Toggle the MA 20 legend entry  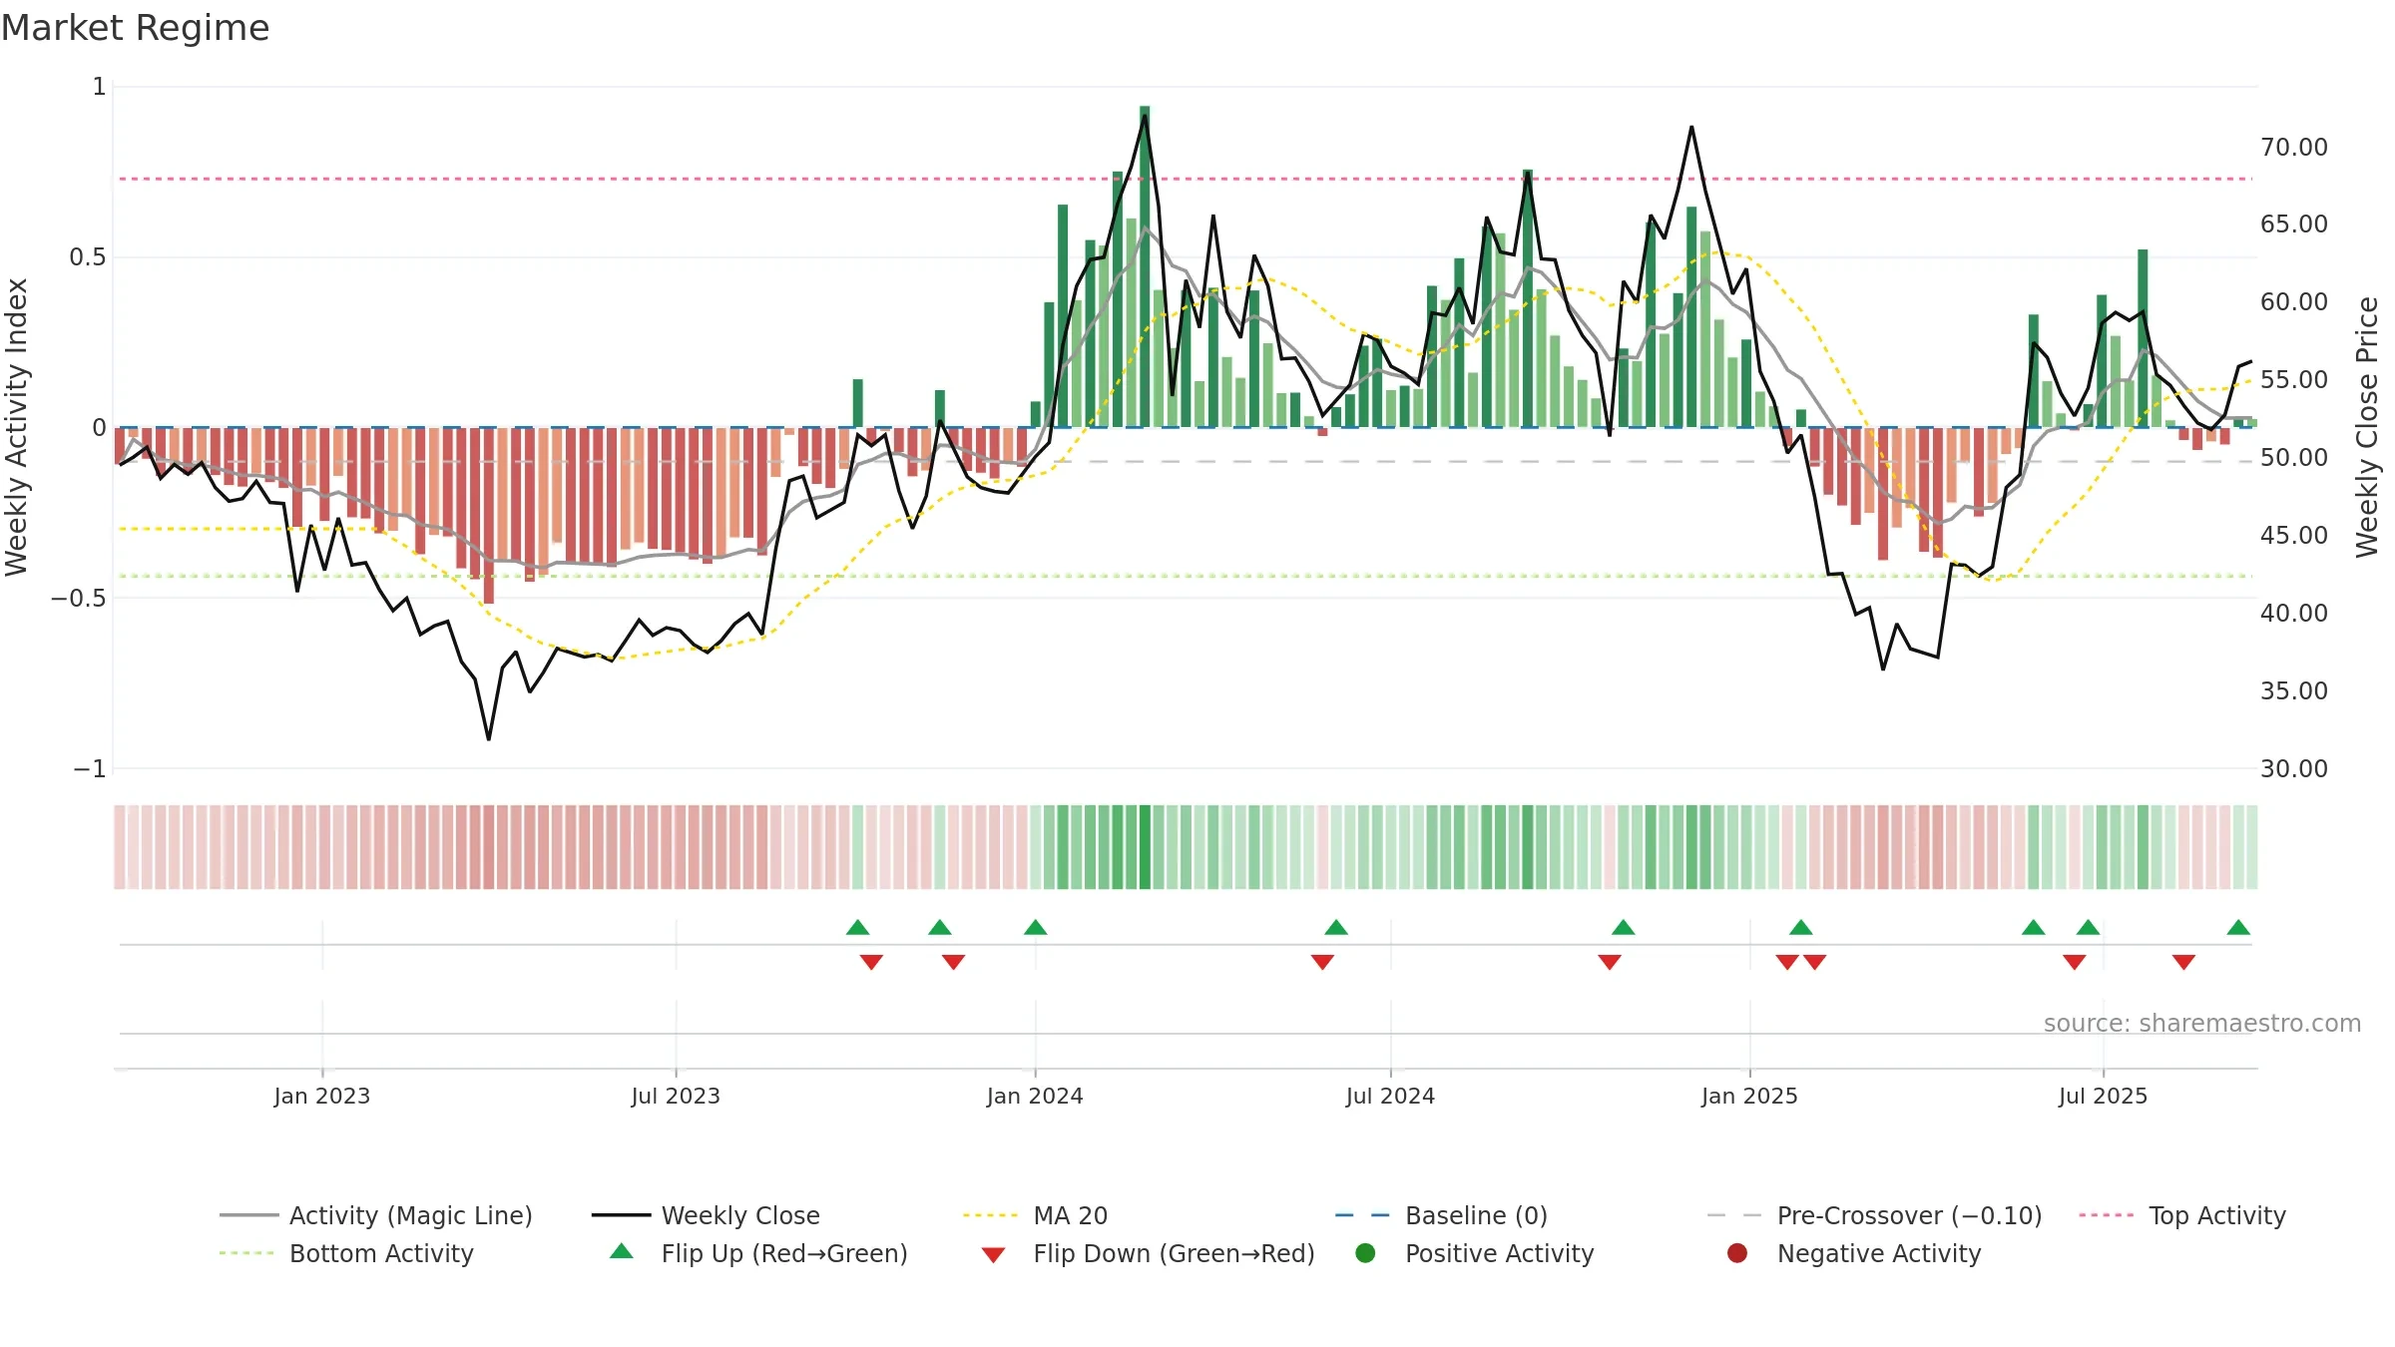1035,1215
